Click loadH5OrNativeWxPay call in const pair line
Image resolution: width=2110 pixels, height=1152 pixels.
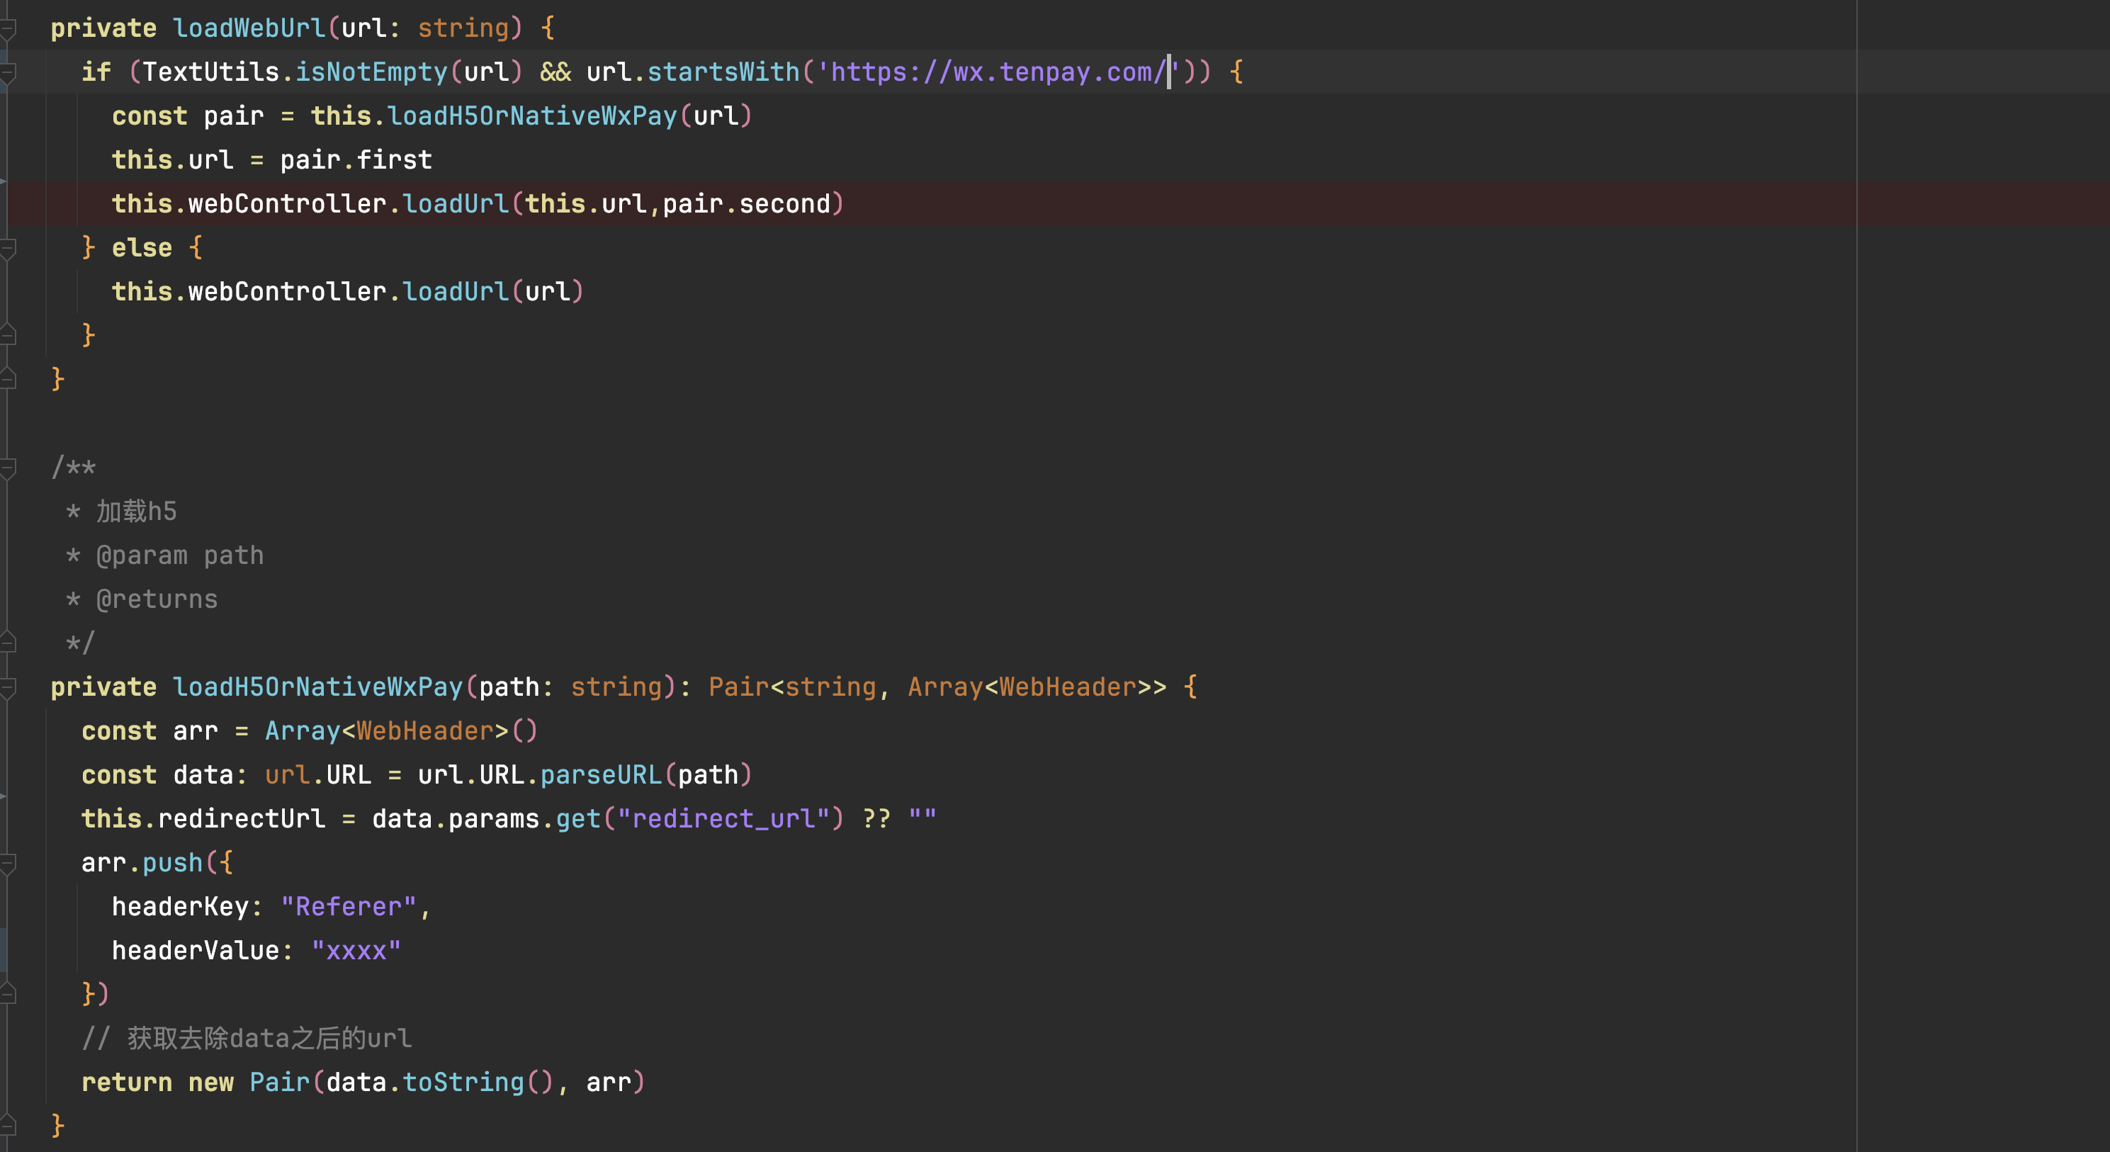point(532,116)
